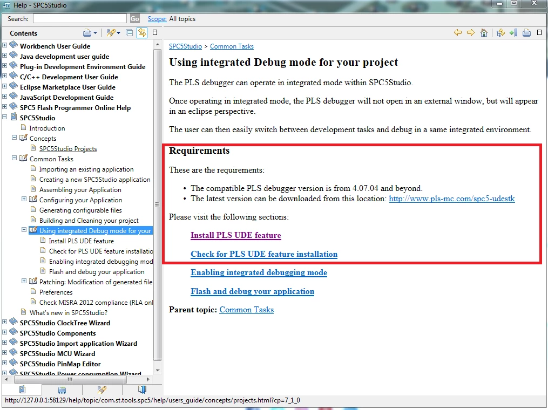Collapse Using integrated Debug mode node
Image resolution: width=548 pixels, height=410 pixels.
24,230
